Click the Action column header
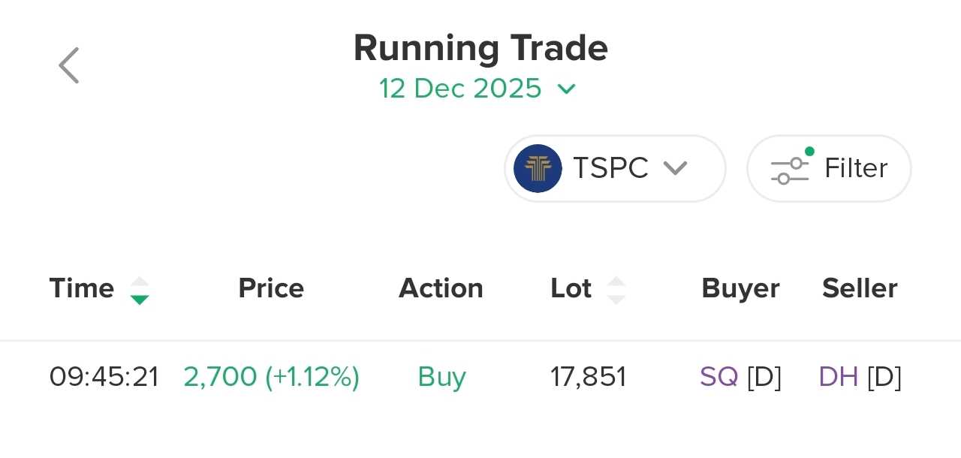The height and width of the screenshot is (458, 961). [x=441, y=288]
